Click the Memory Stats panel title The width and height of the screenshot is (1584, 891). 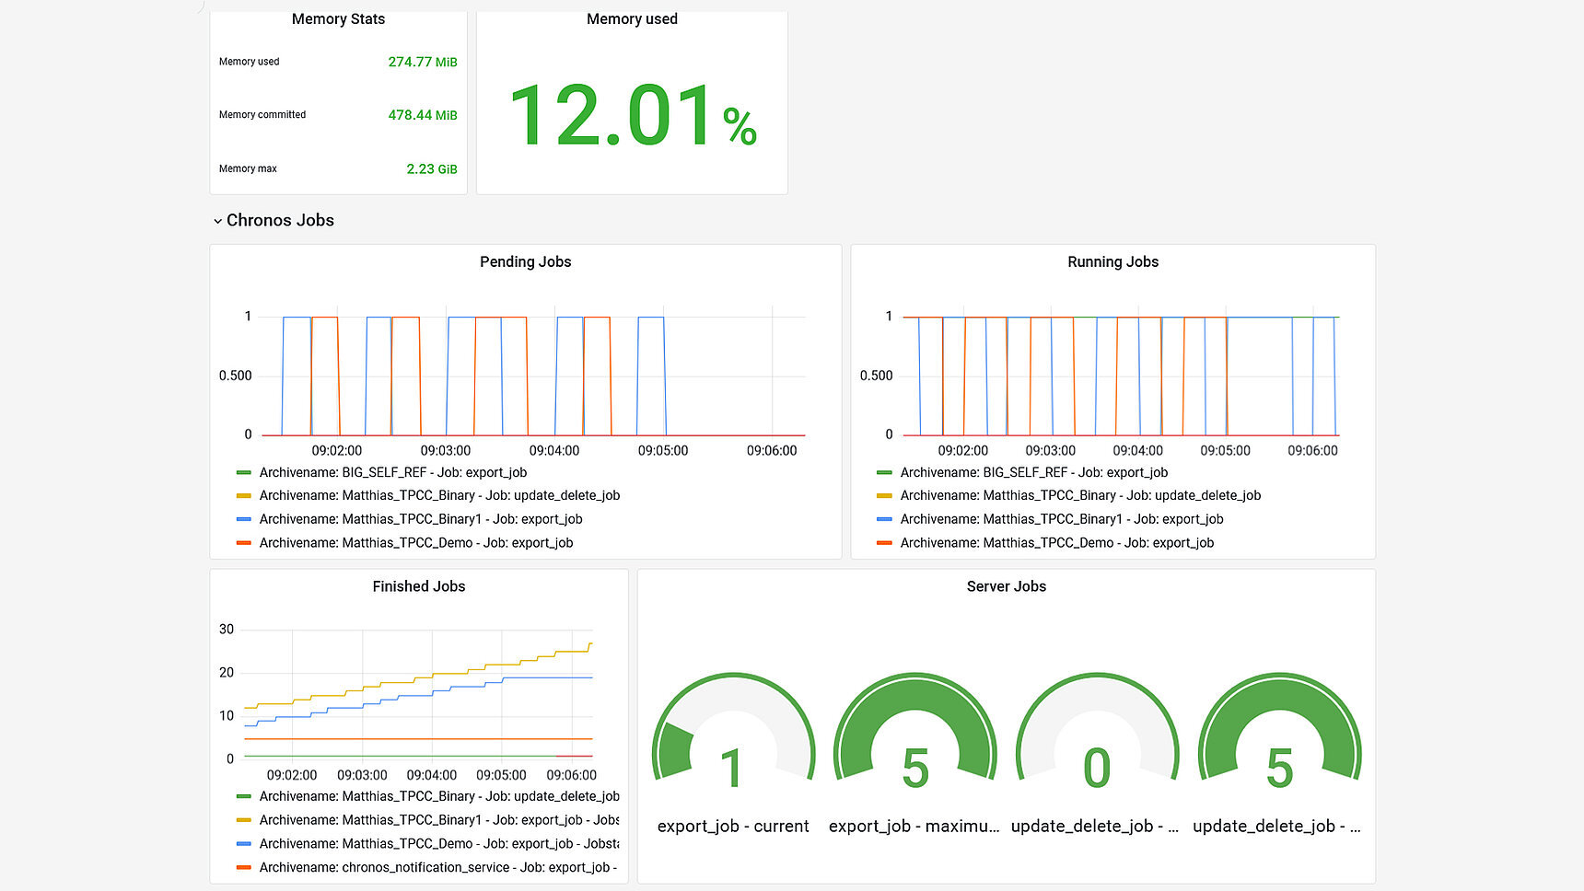coord(338,19)
